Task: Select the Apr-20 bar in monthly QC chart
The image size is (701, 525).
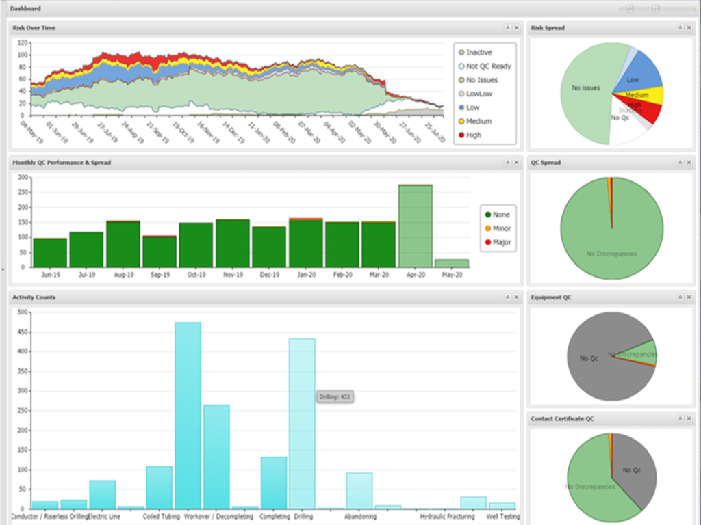Action: coord(416,226)
